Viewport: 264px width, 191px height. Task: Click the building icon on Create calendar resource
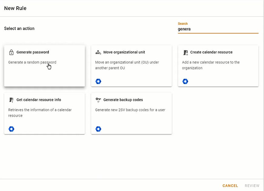point(185,52)
